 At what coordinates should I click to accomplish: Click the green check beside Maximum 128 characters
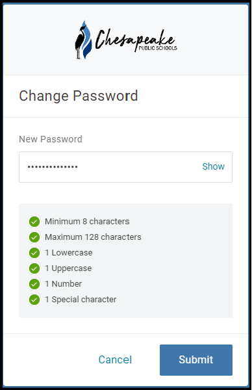tap(34, 237)
